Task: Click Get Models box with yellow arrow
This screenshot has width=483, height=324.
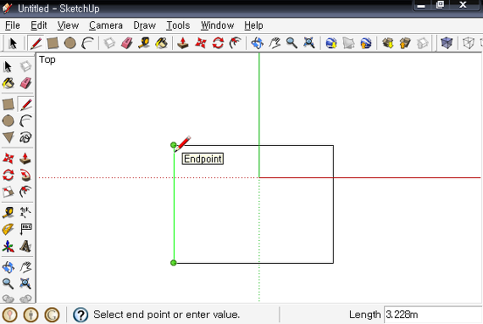Action: point(388,43)
